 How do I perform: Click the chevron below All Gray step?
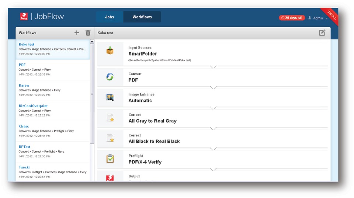213,128
